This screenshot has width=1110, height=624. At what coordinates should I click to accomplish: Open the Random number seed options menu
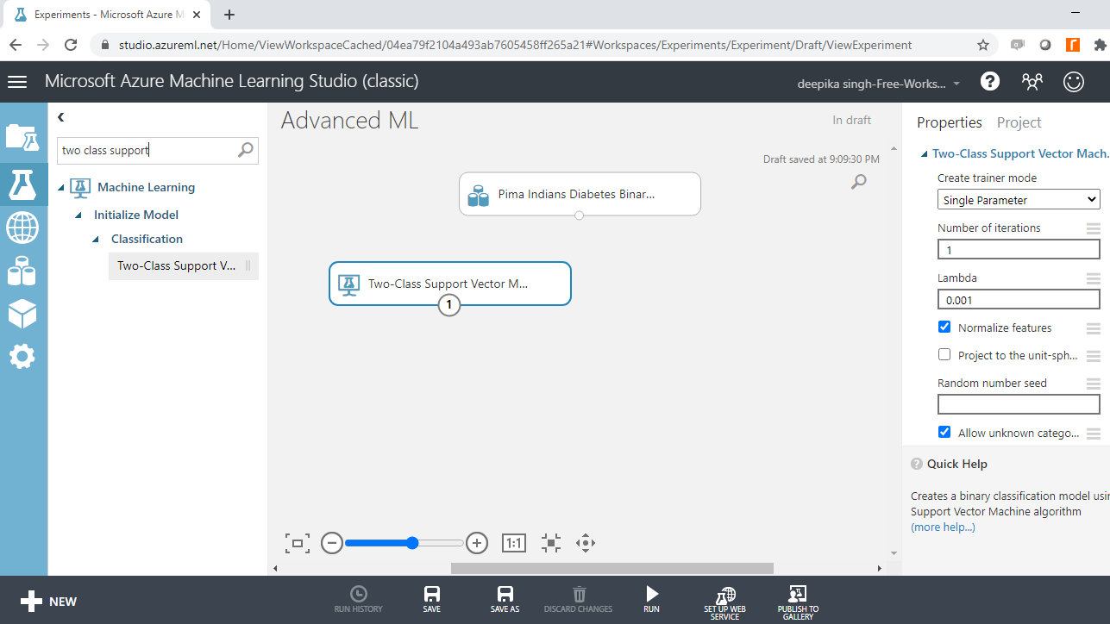click(1093, 384)
